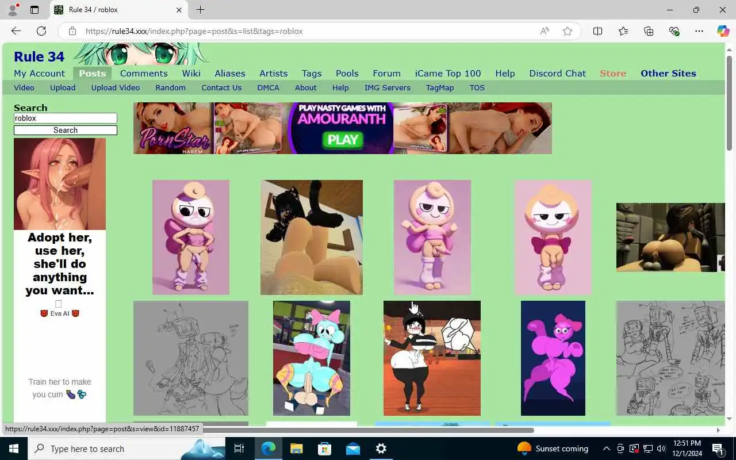Click the taskbar search box
Screen dimensions: 736x460
[x=126, y=448]
